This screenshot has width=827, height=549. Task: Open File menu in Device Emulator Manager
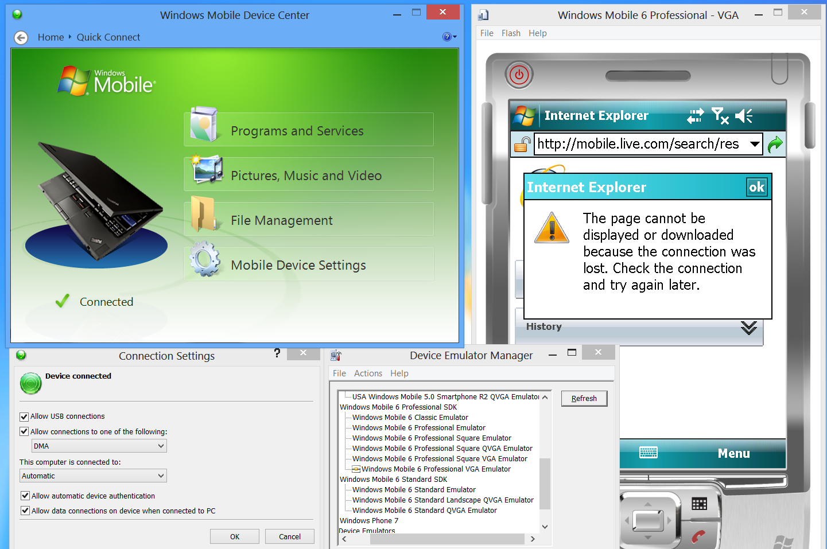pos(339,373)
